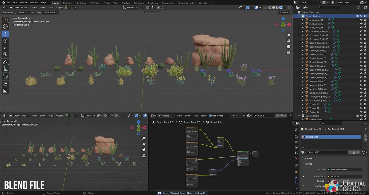Toggle show overlays in main viewport
The width and height of the screenshot is (369, 195).
[256, 7]
